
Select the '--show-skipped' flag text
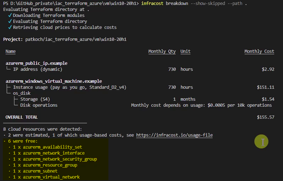pyautogui.click(x=208, y=4)
